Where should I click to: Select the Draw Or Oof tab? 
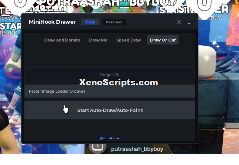163,40
